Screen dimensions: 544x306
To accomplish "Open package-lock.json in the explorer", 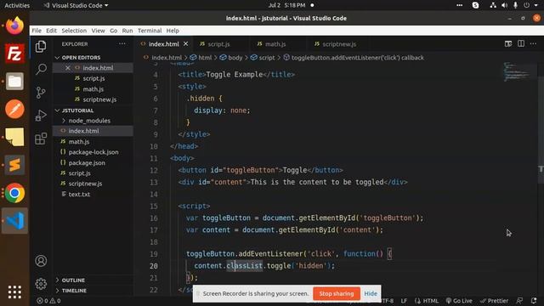I will coord(93,152).
